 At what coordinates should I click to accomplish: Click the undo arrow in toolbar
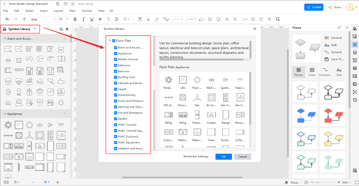(x=7, y=19)
